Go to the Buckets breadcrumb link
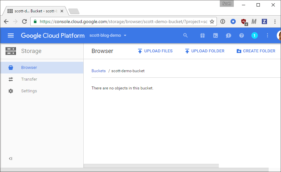The height and width of the screenshot is (172, 281). (x=98, y=71)
